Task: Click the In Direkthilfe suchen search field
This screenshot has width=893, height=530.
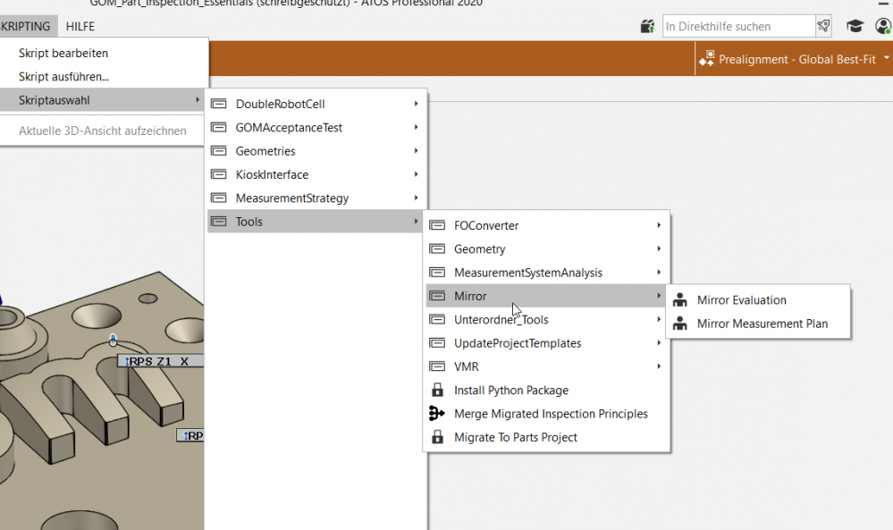Action: coord(737,27)
